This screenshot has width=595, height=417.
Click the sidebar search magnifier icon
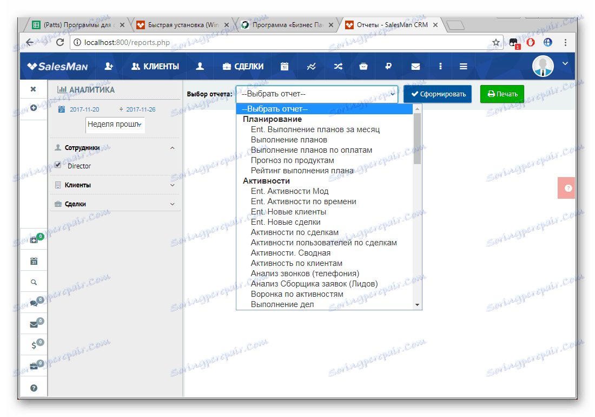34,282
